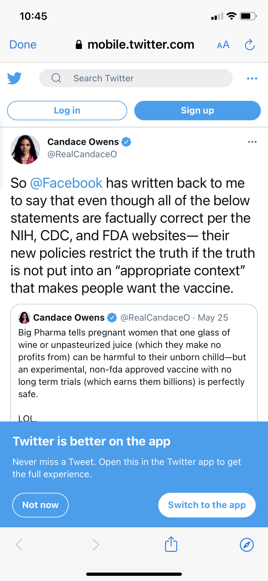Open the more options dots beside search
Image resolution: width=268 pixels, height=581 pixels.
click(252, 78)
